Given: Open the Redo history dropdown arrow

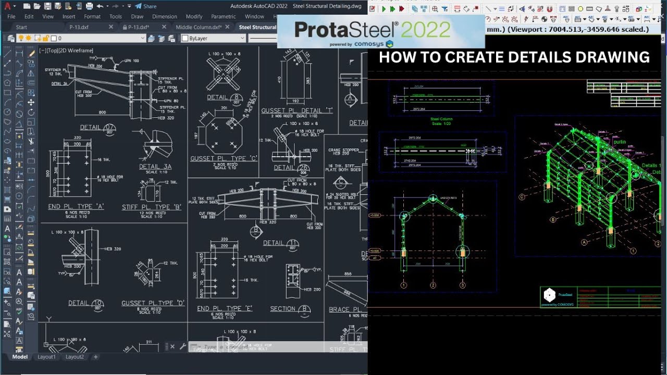Looking at the screenshot, I should coord(123,6).
